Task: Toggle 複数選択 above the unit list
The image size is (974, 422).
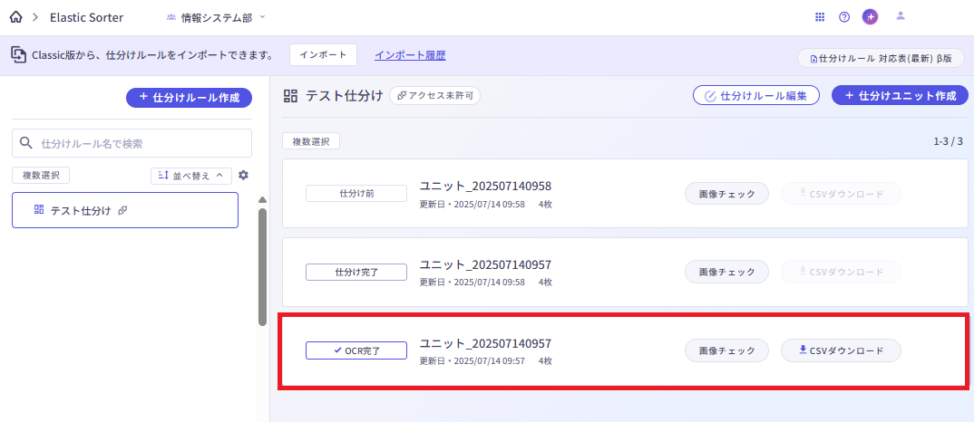Action: (x=310, y=141)
